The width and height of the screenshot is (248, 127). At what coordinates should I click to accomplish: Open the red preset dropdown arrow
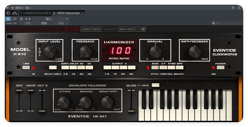[66, 29]
